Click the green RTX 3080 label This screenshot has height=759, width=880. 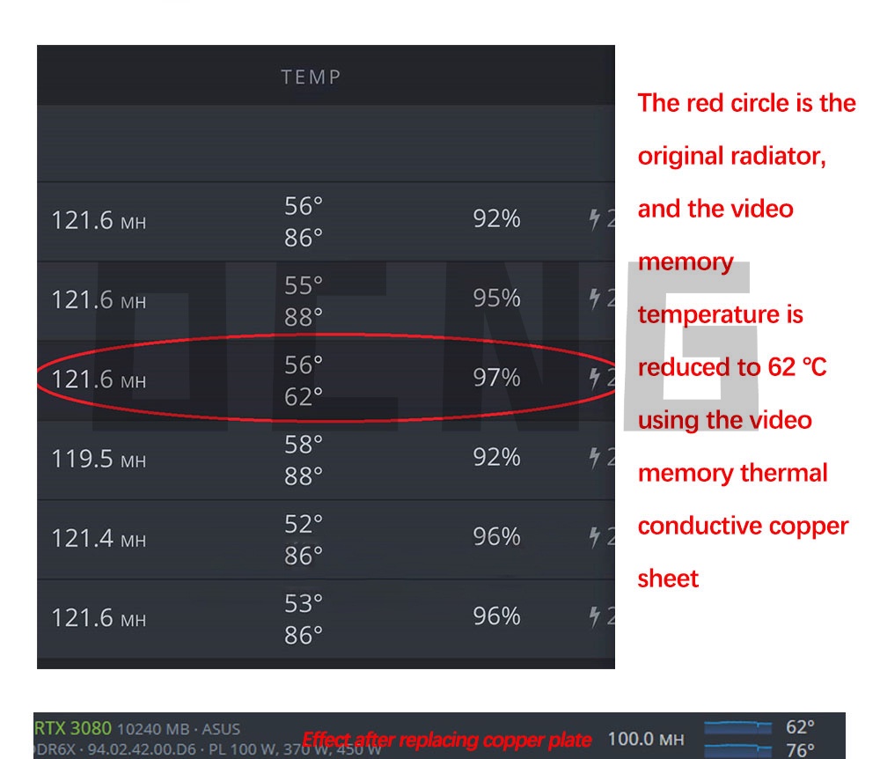click(73, 728)
